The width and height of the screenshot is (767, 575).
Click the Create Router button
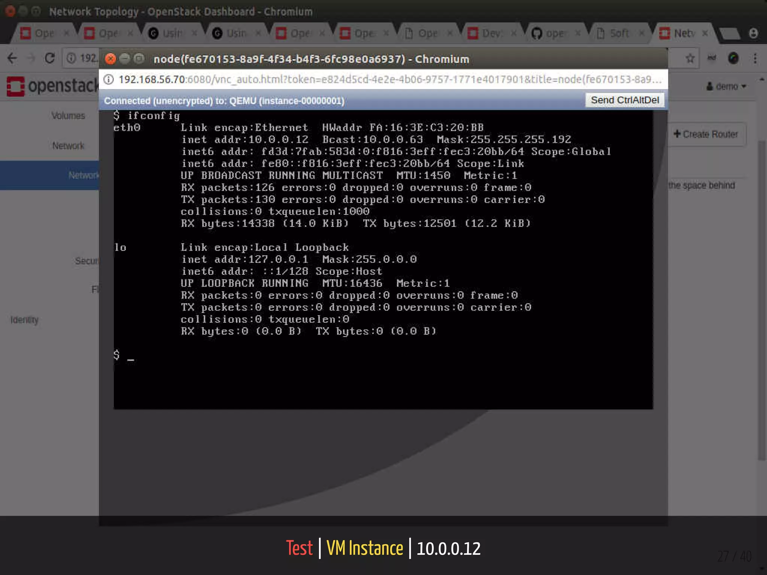pos(706,134)
